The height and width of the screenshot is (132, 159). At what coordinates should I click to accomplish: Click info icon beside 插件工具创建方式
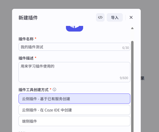click(54, 90)
